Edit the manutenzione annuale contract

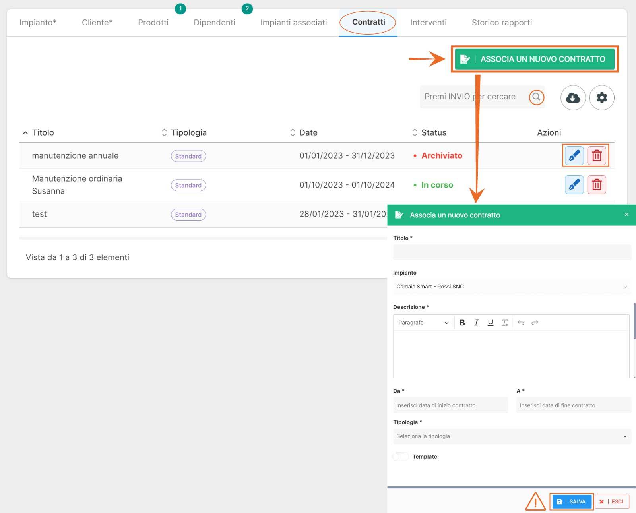[x=574, y=155]
